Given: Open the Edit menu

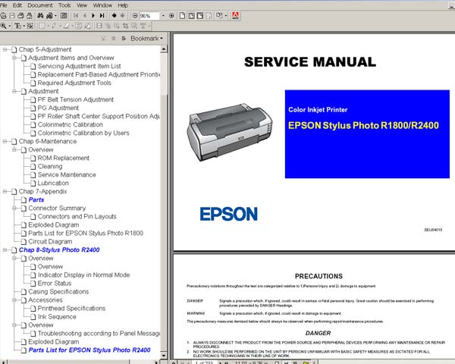Looking at the screenshot, I should (x=17, y=5).
